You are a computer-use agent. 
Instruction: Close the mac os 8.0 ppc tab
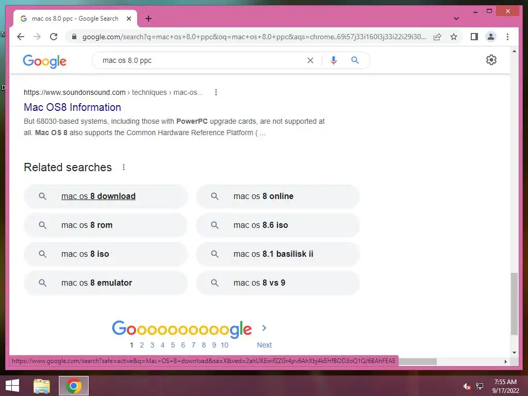(x=128, y=19)
